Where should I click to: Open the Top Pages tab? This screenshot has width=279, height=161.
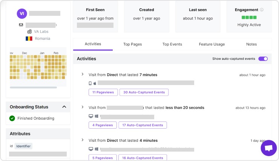coord(133,44)
